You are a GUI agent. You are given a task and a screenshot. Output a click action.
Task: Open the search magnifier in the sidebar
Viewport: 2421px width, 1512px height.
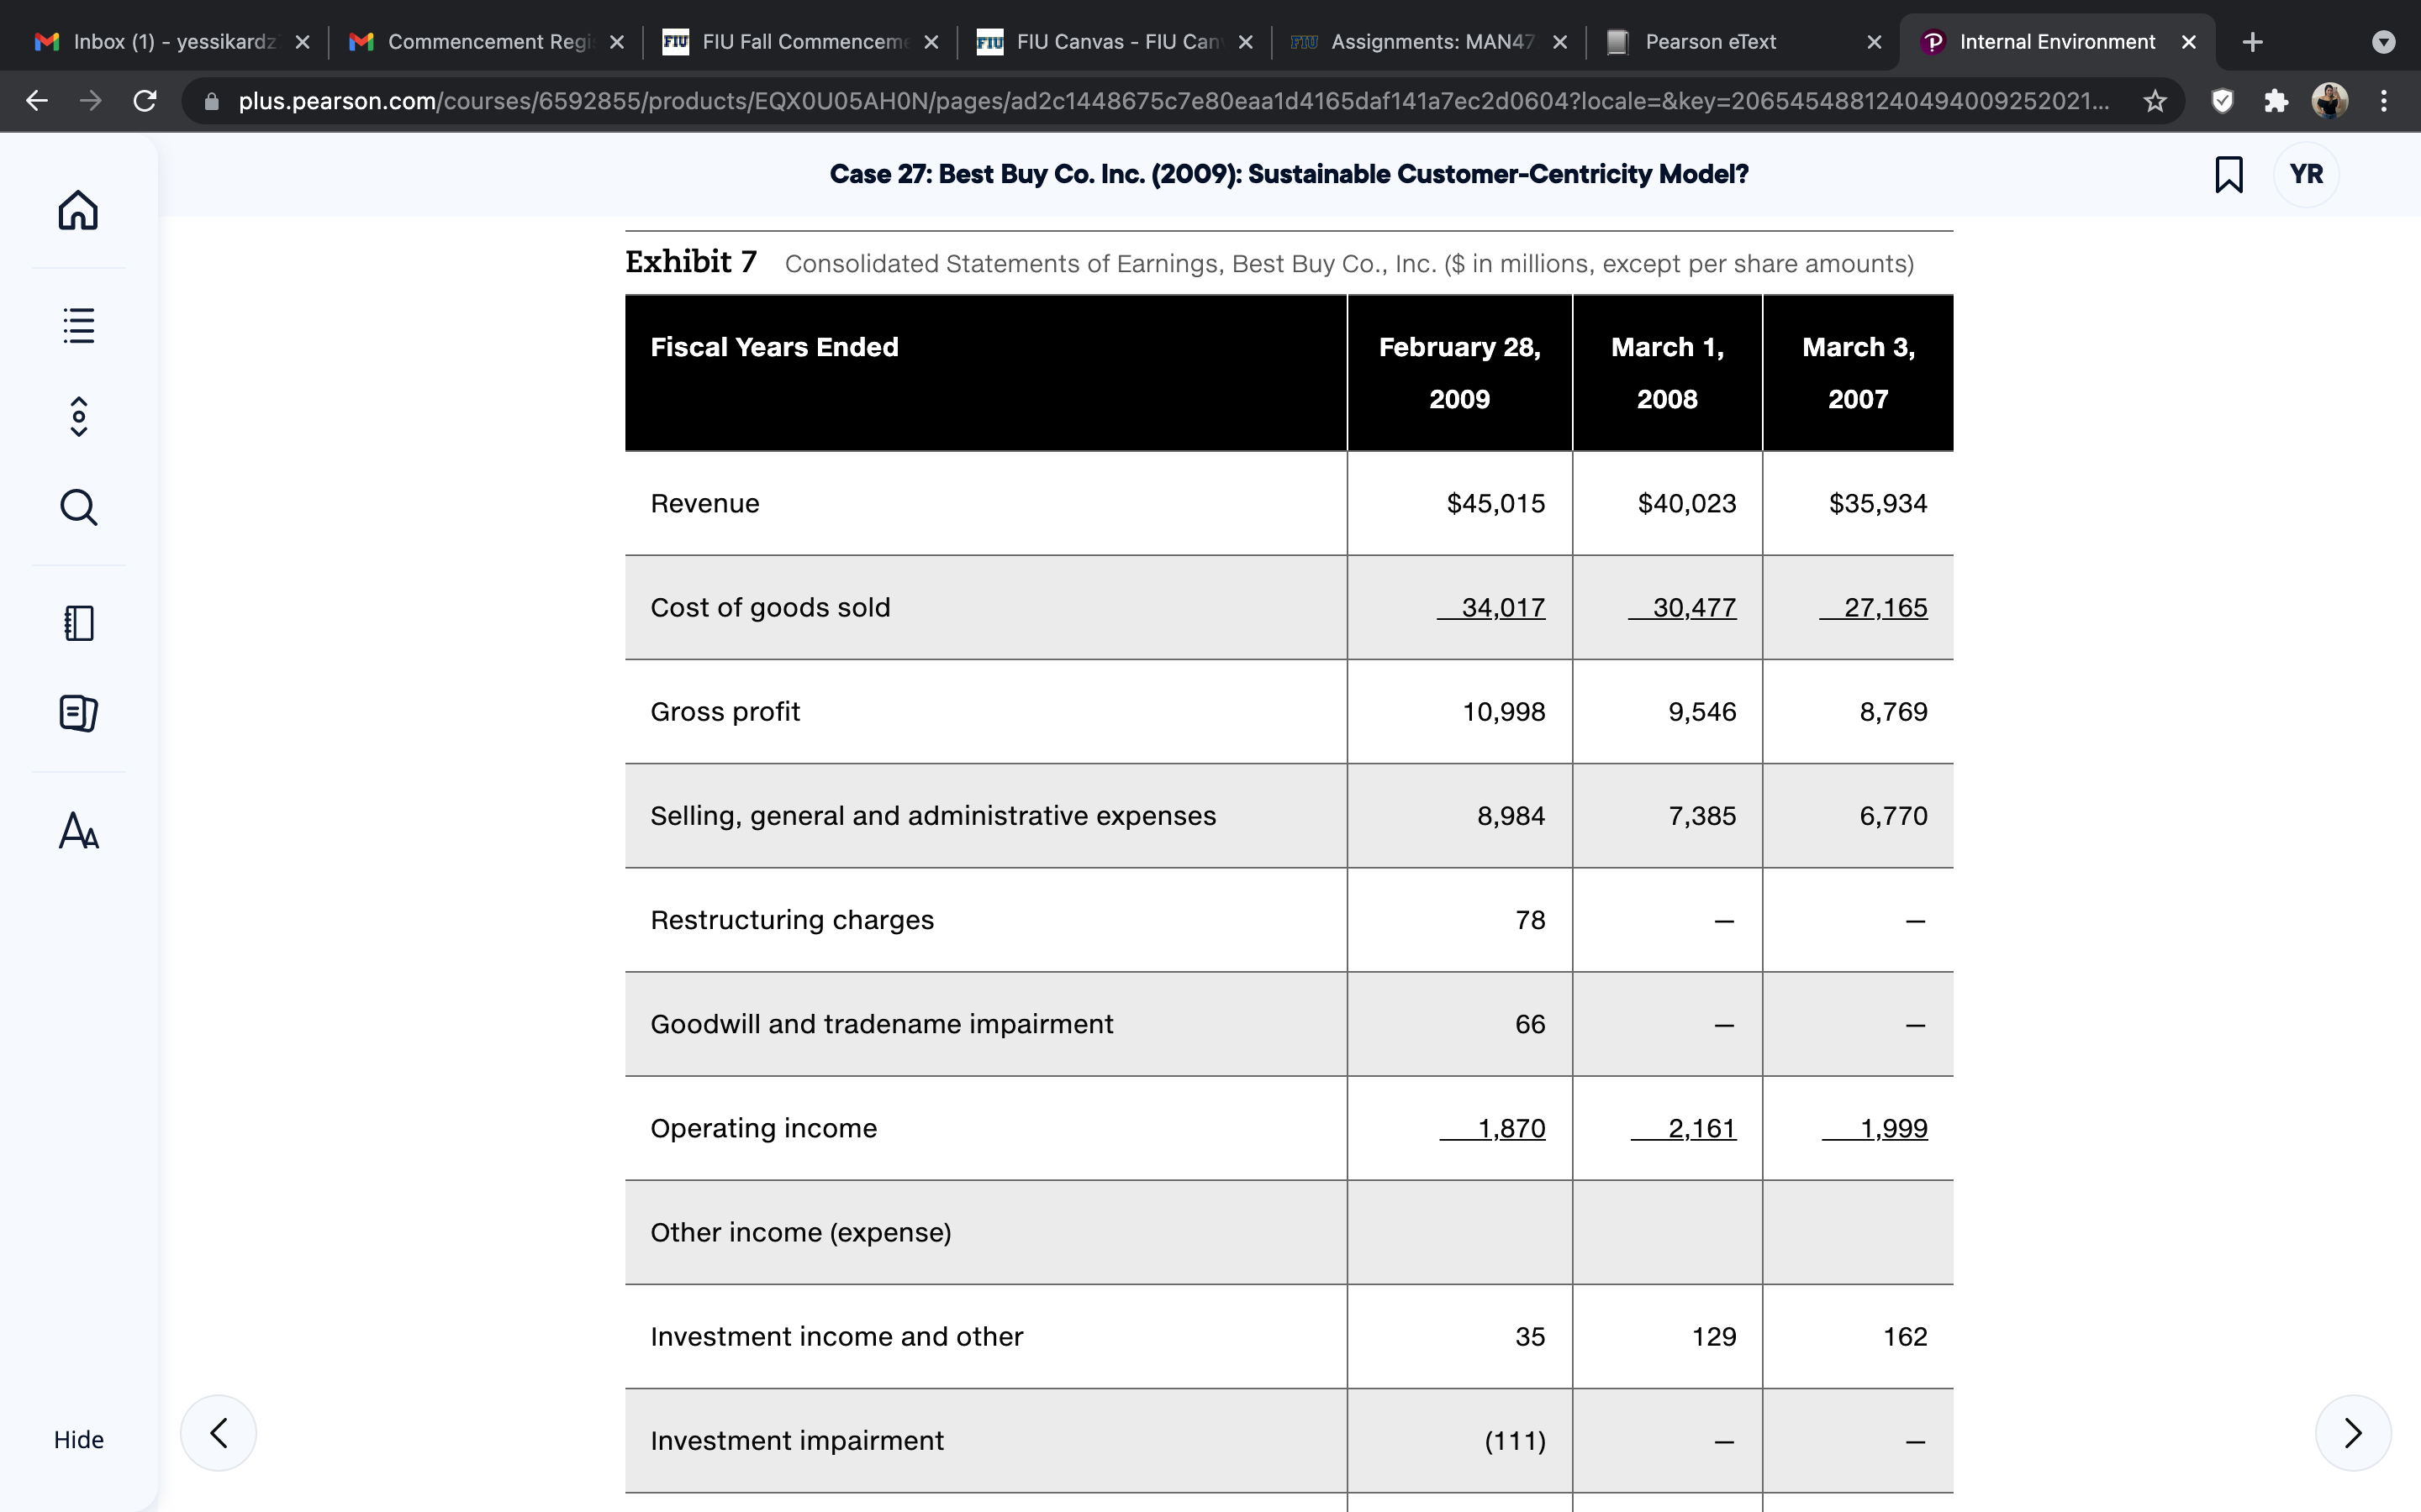coord(78,507)
